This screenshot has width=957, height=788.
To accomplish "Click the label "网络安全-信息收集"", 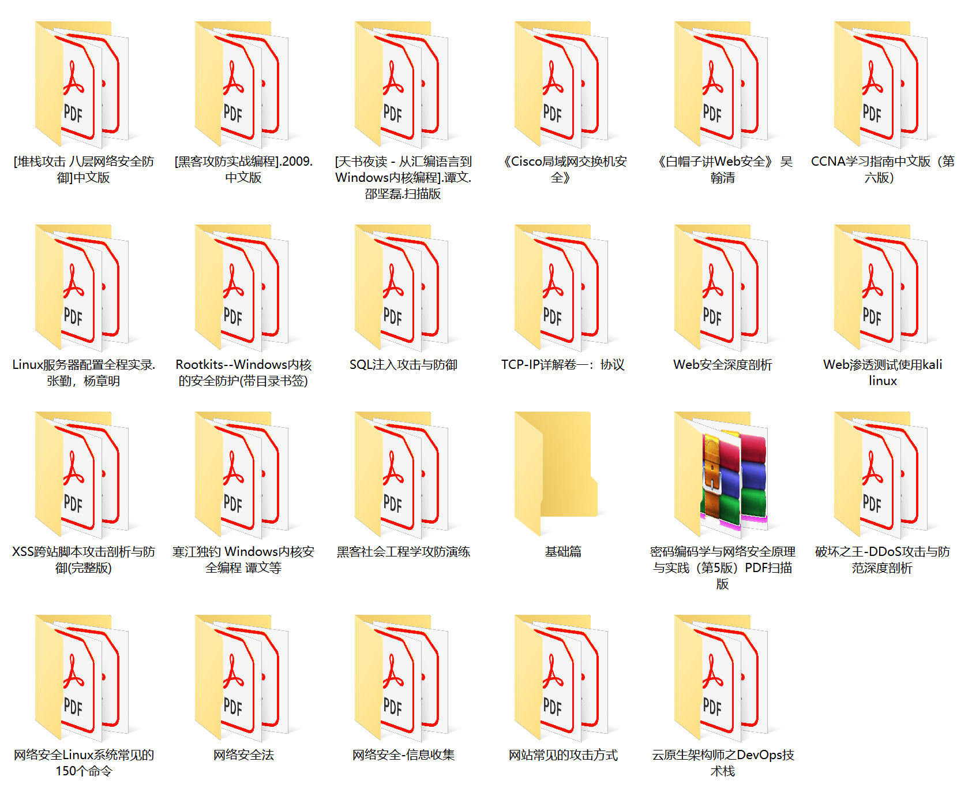I will click(403, 755).
